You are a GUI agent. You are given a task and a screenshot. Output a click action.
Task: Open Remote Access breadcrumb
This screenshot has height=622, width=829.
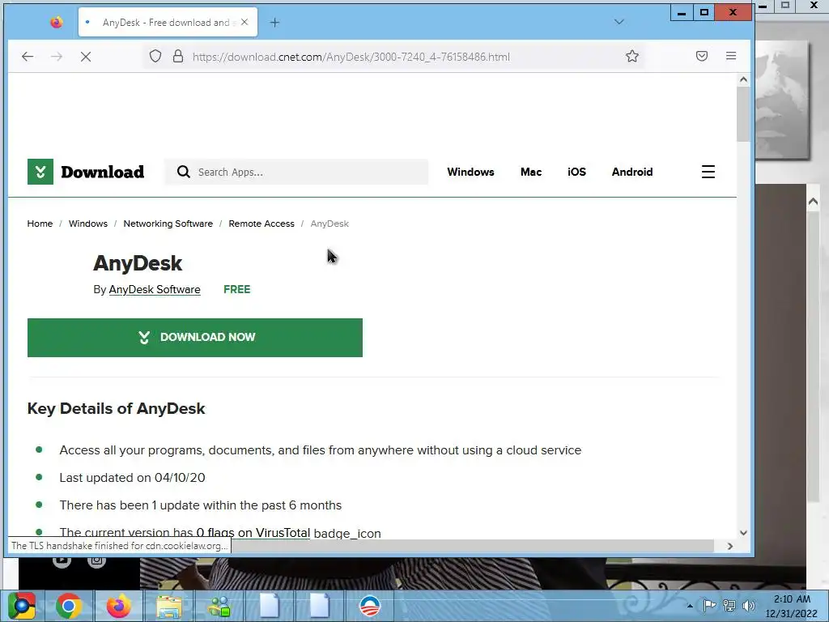point(261,224)
